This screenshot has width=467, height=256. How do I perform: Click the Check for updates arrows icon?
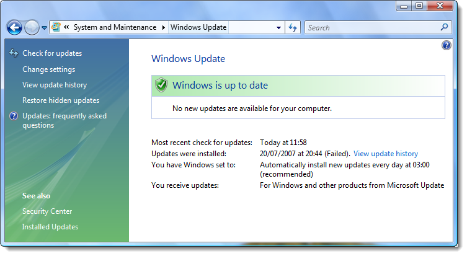click(14, 53)
